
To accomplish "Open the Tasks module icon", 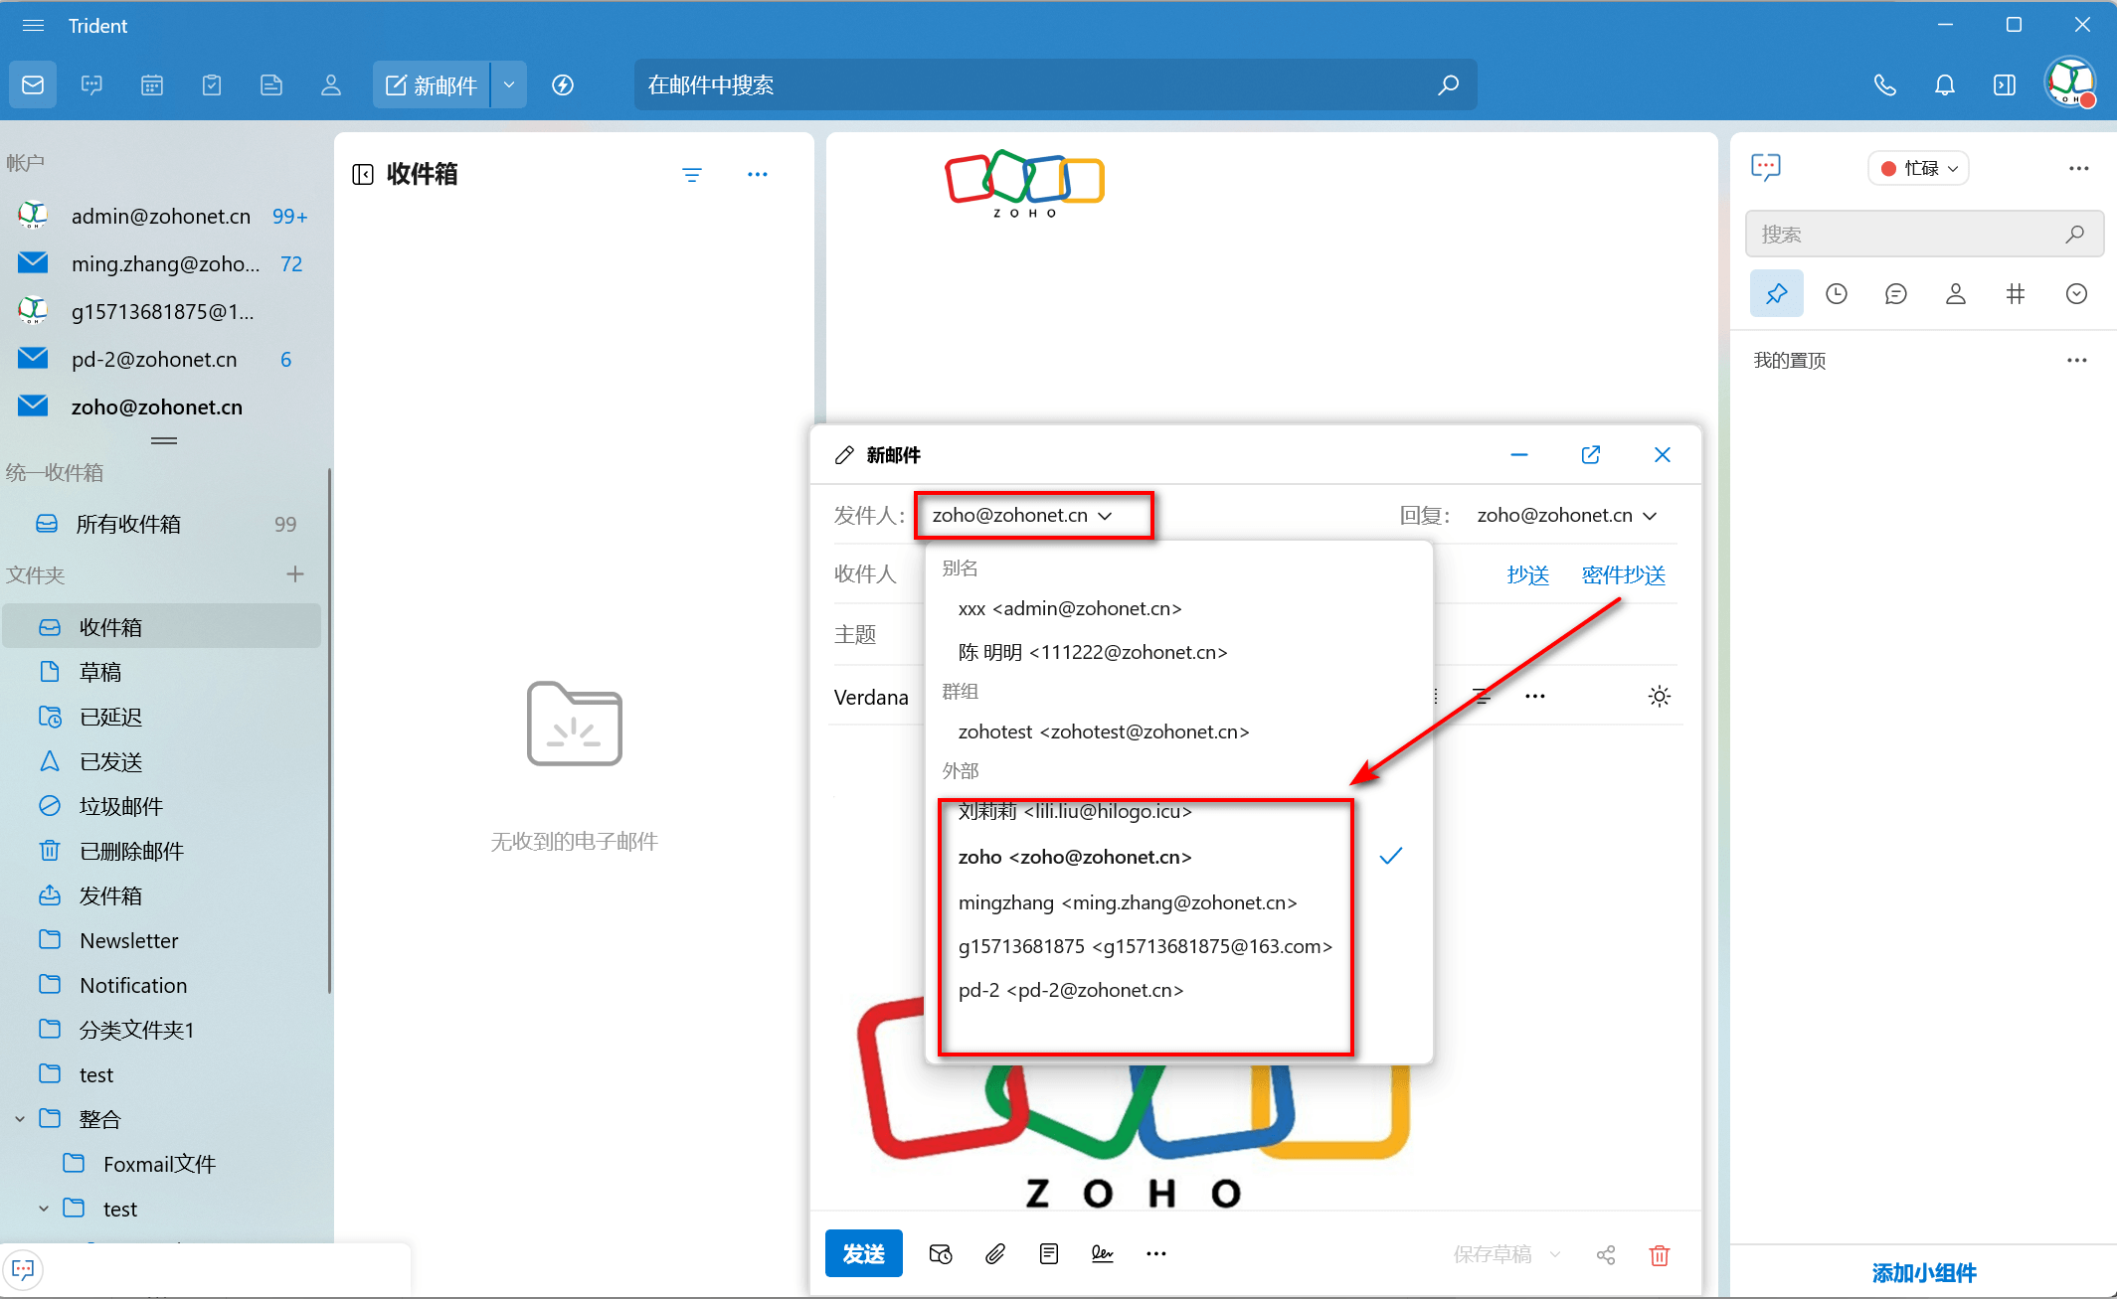I will tap(212, 85).
